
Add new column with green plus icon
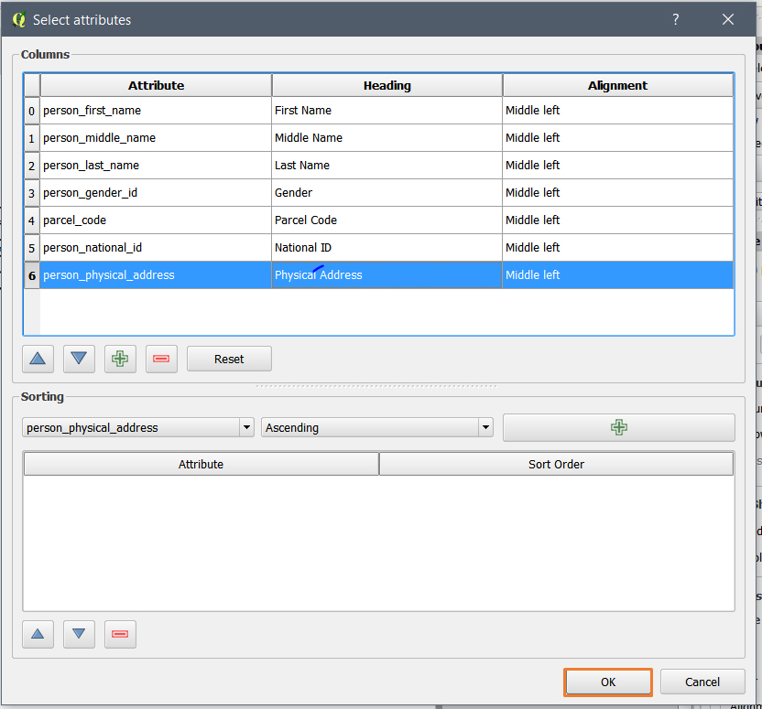(120, 359)
